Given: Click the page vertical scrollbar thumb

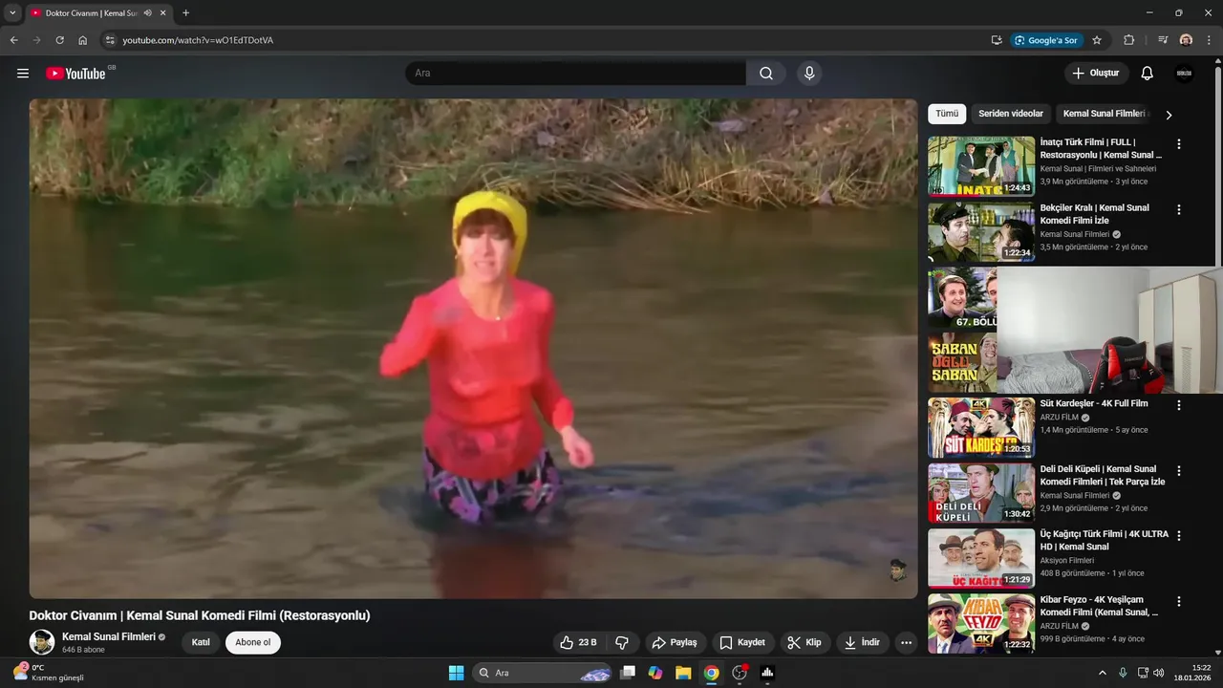Looking at the screenshot, I should (1218, 165).
